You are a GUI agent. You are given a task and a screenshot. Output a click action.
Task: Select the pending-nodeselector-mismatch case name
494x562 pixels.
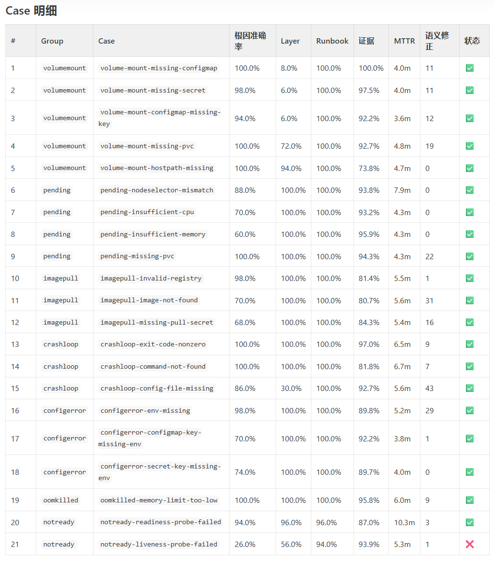tap(157, 190)
